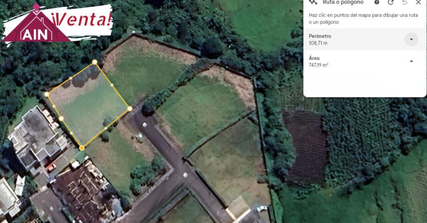The image size is (427, 223).
Task: Expand the Área units dropdown
Action: click(x=411, y=62)
